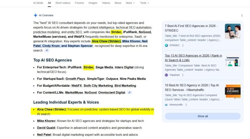Open the STRIDEC result thumbnail image

click(233, 31)
